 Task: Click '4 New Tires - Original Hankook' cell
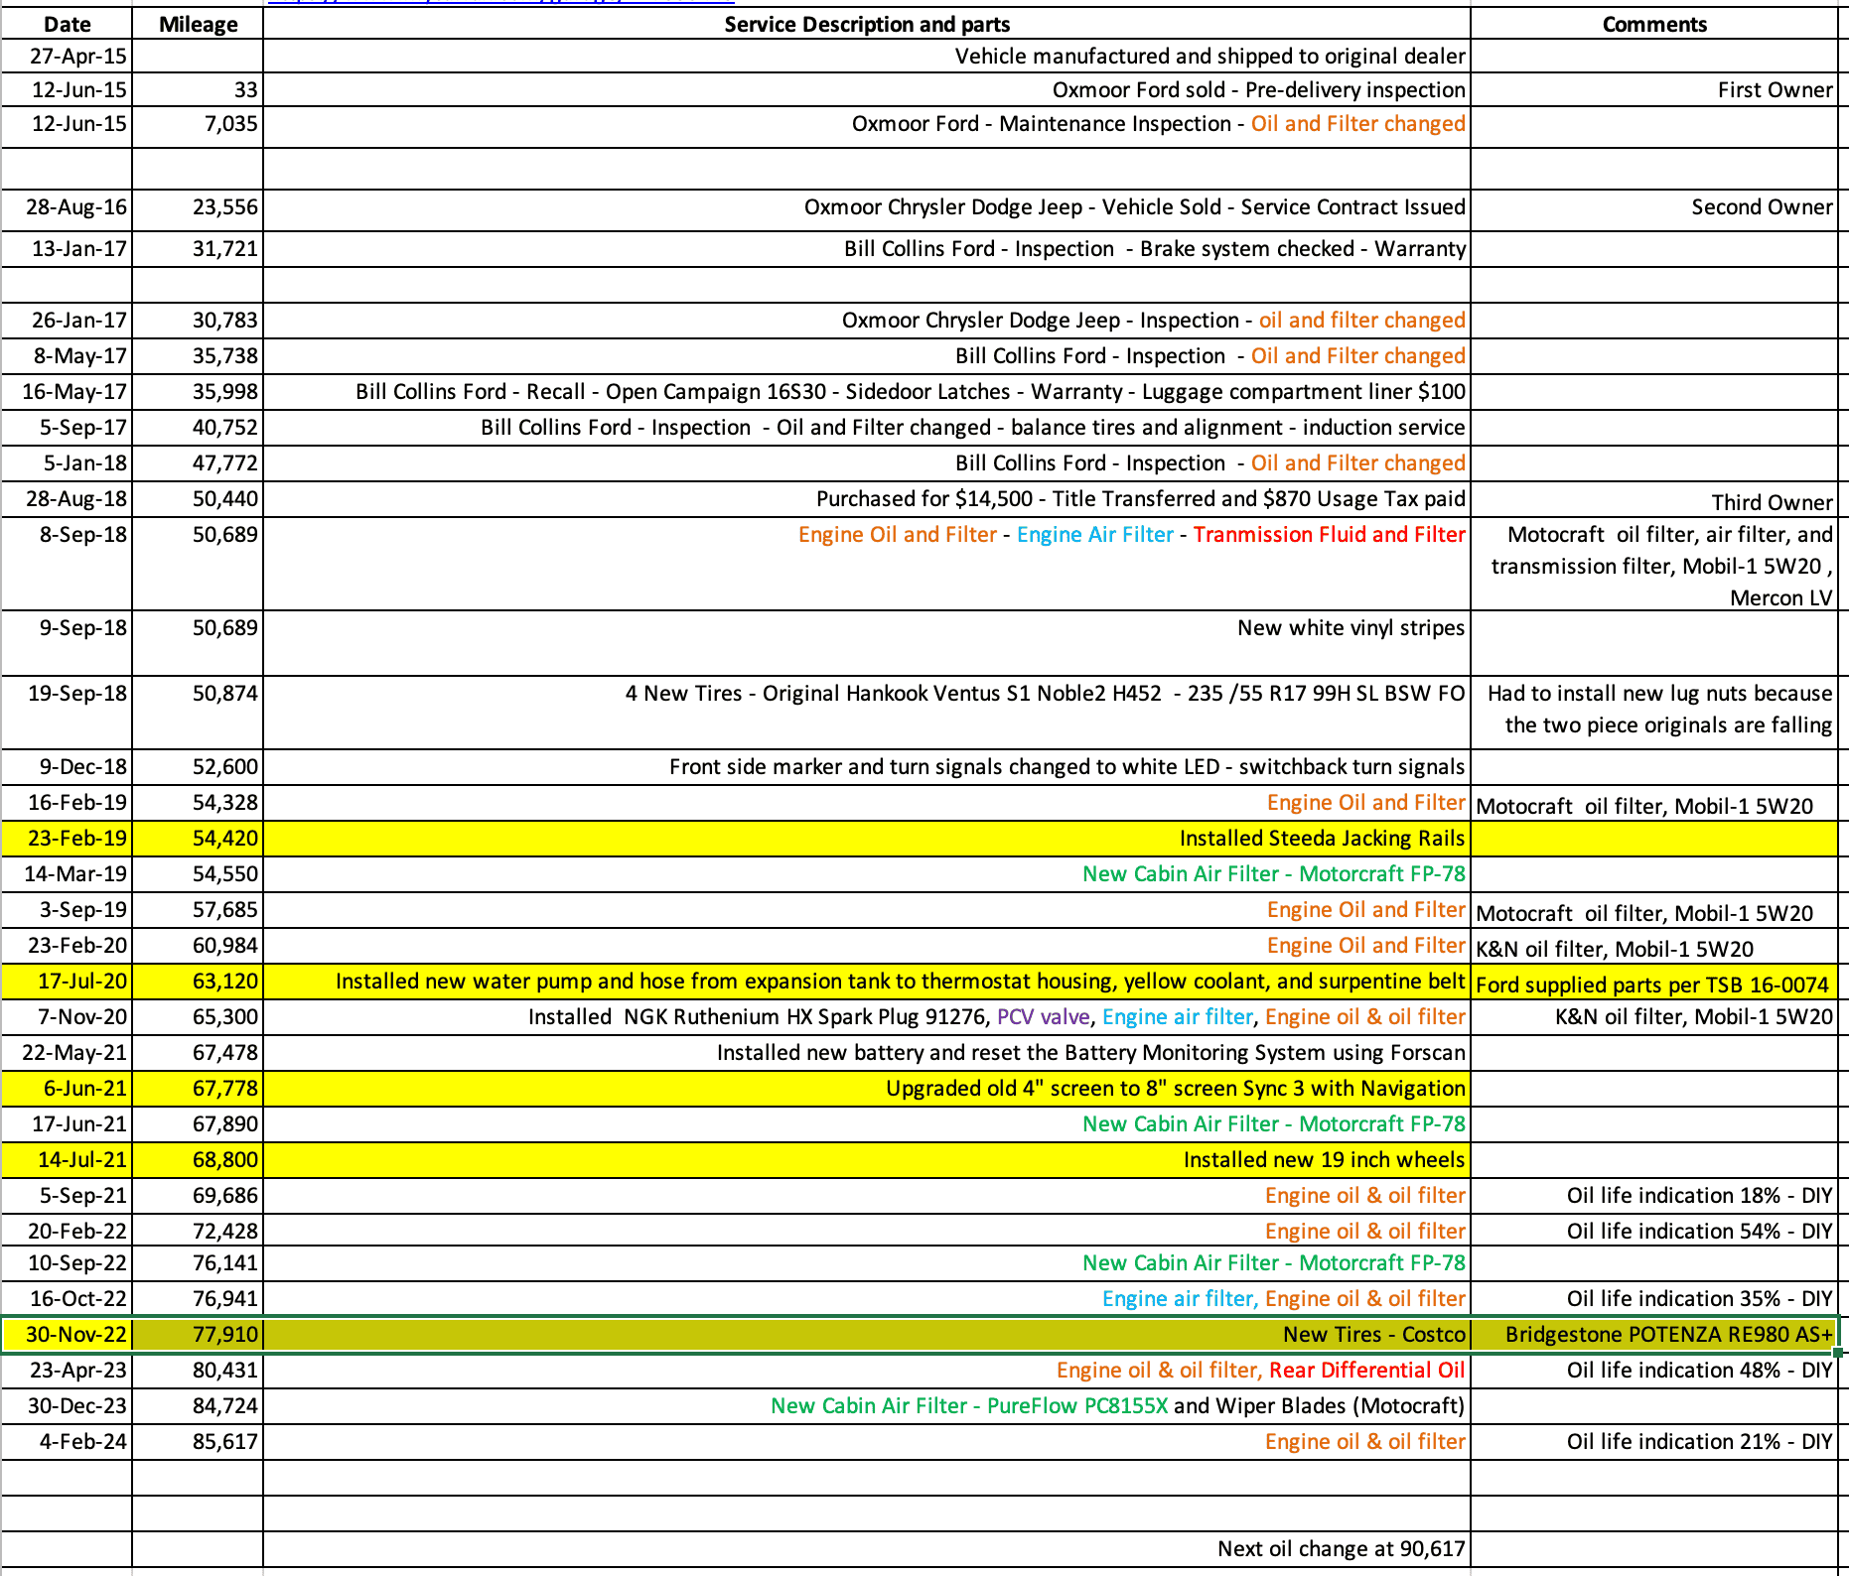[x=867, y=713]
